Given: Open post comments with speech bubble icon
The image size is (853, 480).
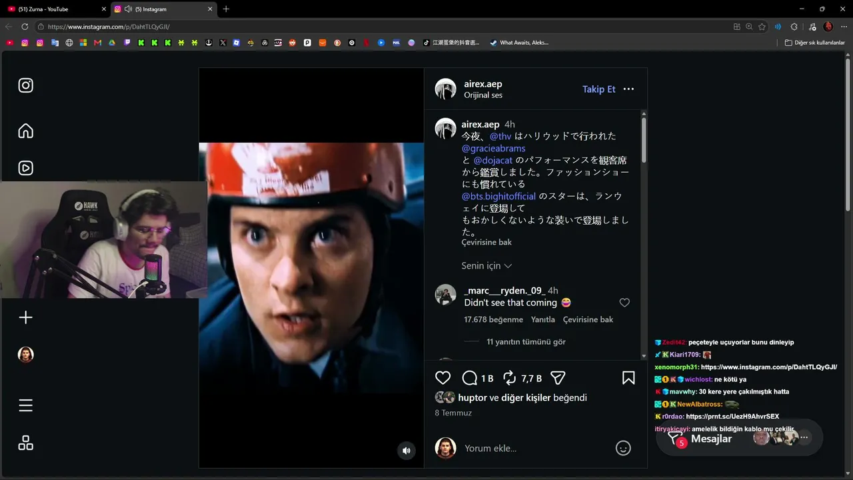Looking at the screenshot, I should 470,378.
